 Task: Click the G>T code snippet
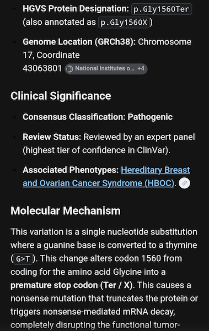tap(23, 259)
